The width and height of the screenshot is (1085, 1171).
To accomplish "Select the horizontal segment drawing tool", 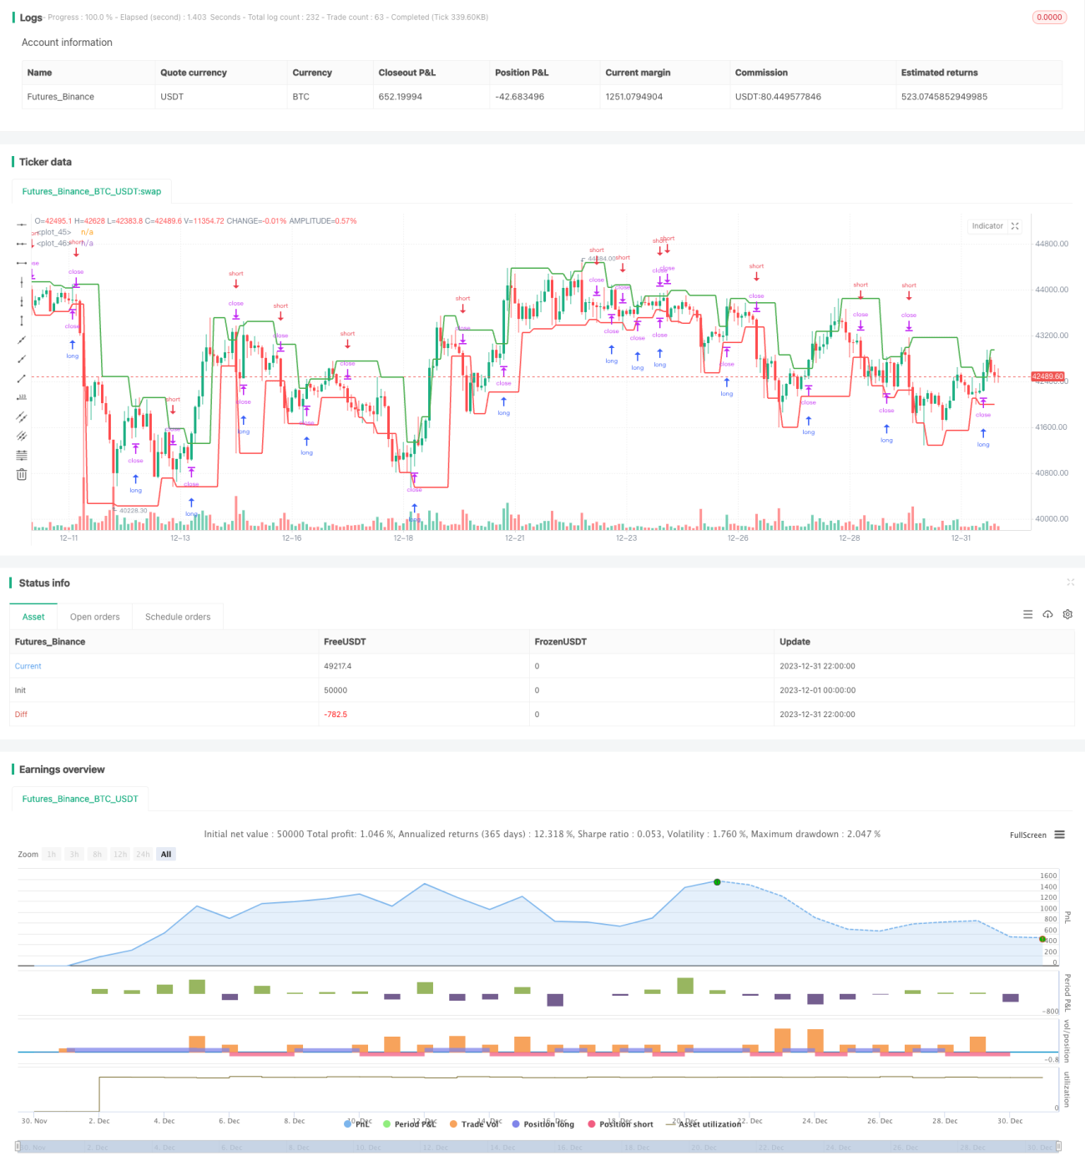I will (x=22, y=263).
